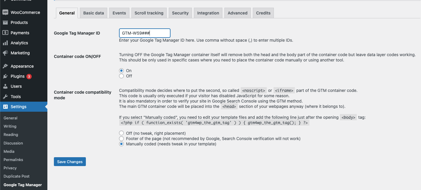Select the container code On radio
Viewport: 421px width, 190px height.
pyautogui.click(x=121, y=71)
